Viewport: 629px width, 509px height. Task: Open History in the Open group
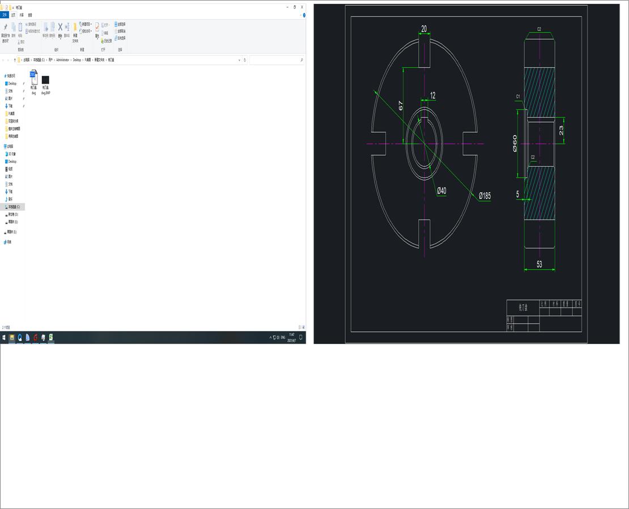[107, 41]
